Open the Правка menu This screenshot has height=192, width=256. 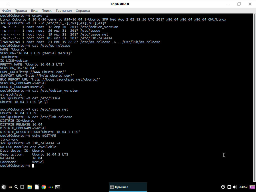point(21,10)
